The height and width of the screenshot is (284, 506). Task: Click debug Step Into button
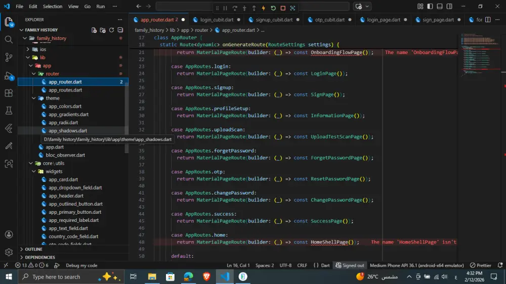pyautogui.click(x=244, y=8)
